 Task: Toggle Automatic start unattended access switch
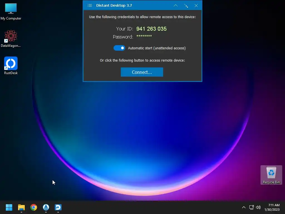pyautogui.click(x=119, y=48)
